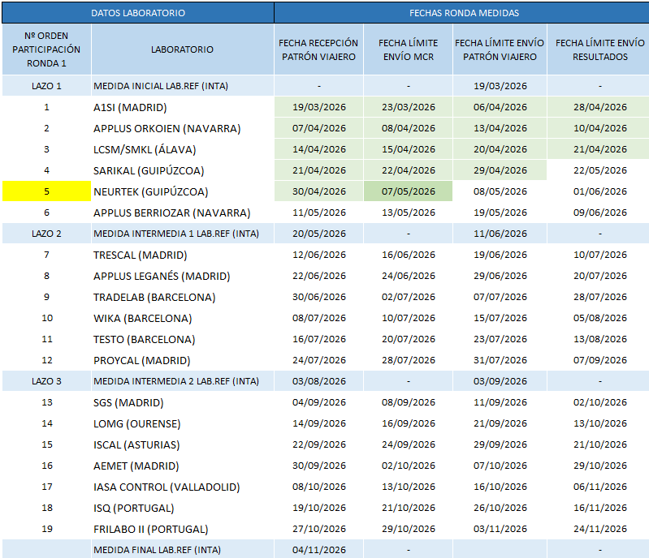Click patrón viajero deadline 13/04/2026 for APPLUS ORKOIEN
The height and width of the screenshot is (558, 649).
pyautogui.click(x=500, y=128)
